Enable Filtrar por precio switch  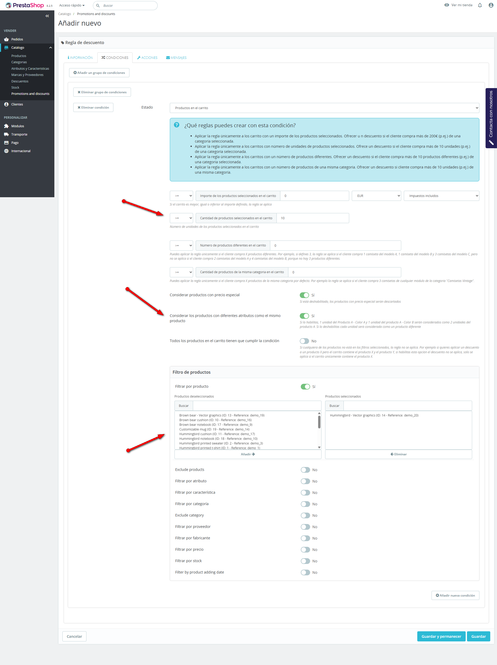(x=305, y=550)
